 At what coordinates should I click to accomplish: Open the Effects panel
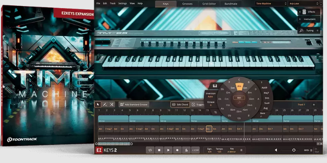tap(309, 12)
